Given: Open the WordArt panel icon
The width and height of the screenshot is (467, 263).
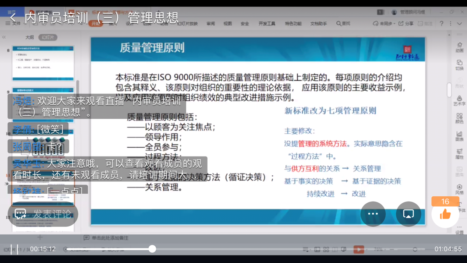Looking at the screenshot, I should (459, 101).
